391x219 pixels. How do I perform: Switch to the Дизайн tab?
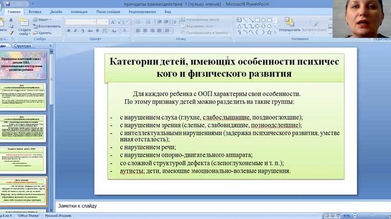point(56,12)
